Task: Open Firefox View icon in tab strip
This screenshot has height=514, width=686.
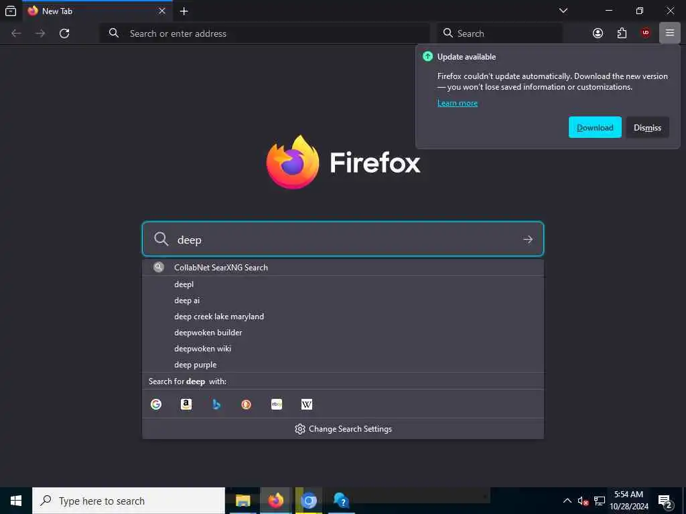Action: pyautogui.click(x=11, y=11)
